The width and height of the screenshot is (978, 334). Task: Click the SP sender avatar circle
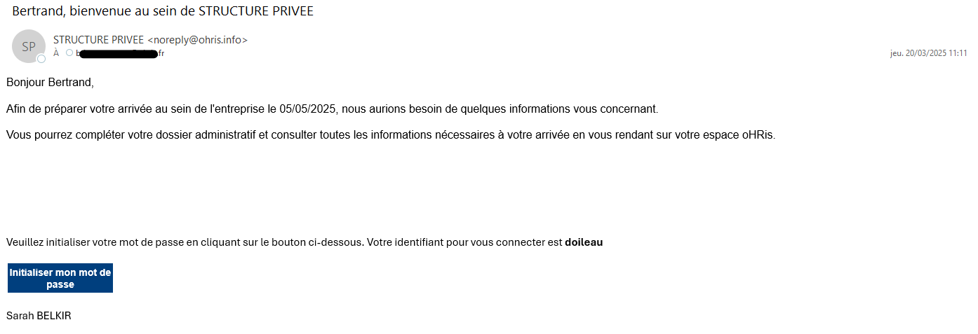[x=29, y=47]
